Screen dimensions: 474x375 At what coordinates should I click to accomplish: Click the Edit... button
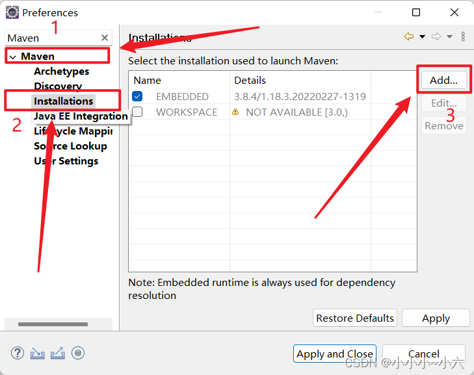(x=444, y=103)
